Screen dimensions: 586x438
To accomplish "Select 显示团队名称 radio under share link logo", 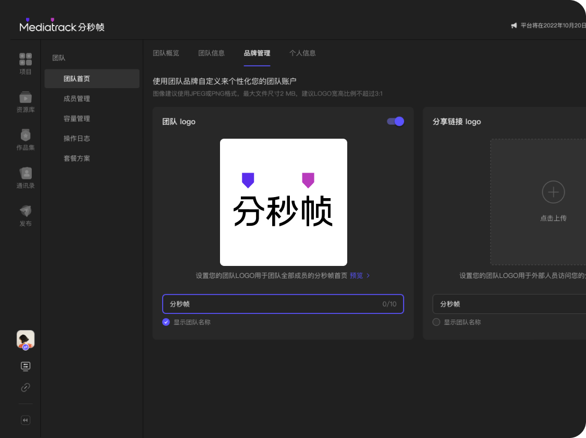I will click(436, 322).
